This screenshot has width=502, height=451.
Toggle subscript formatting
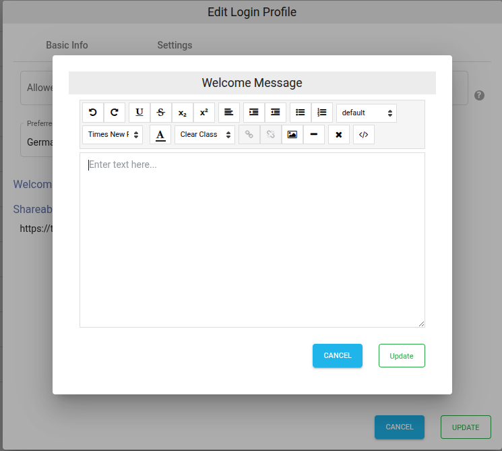click(183, 113)
